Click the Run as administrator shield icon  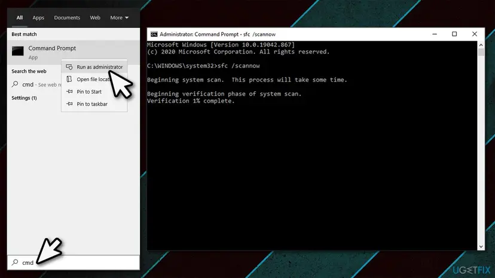pyautogui.click(x=69, y=67)
